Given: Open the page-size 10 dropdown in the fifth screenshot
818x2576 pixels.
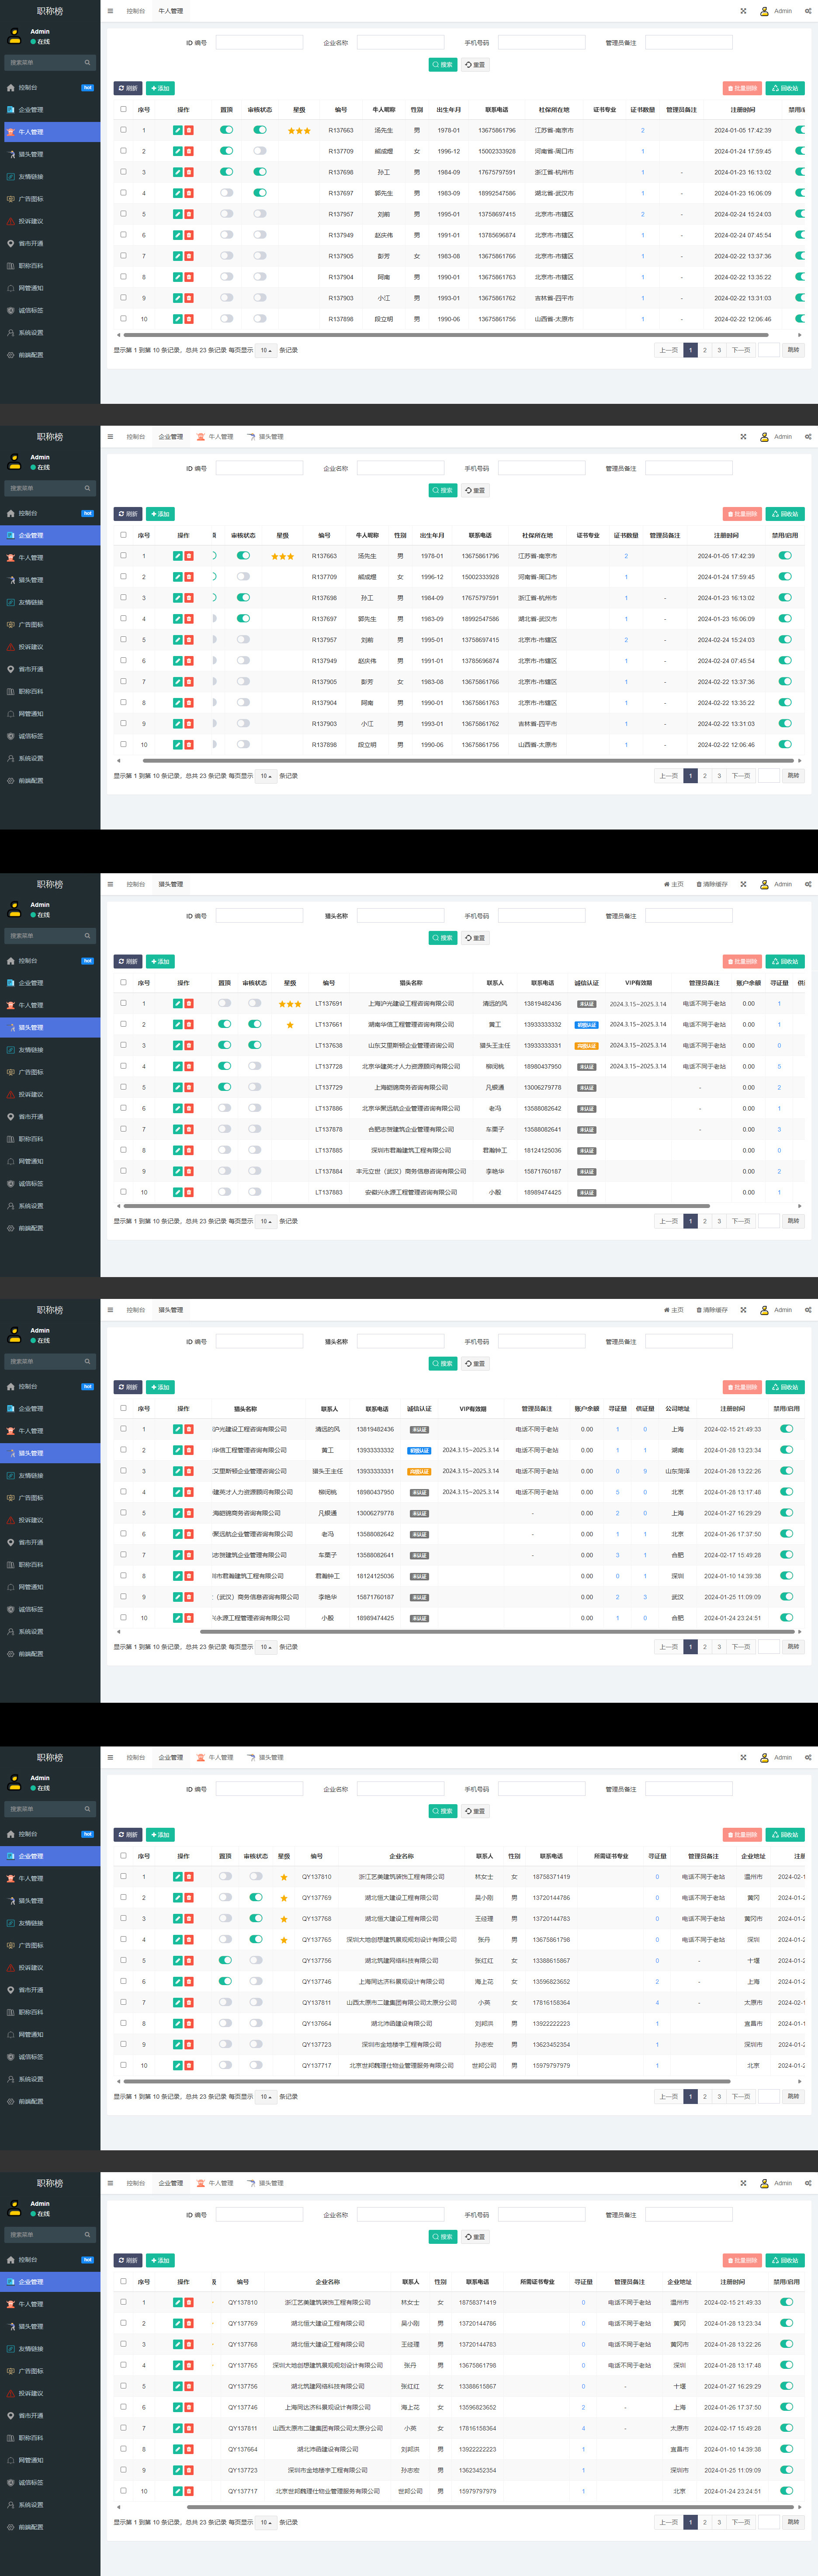Looking at the screenshot, I should click(266, 2096).
